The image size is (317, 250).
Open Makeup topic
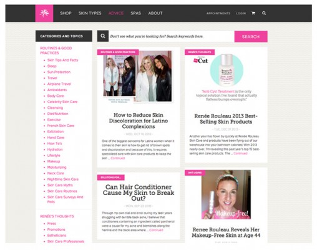point(54,161)
